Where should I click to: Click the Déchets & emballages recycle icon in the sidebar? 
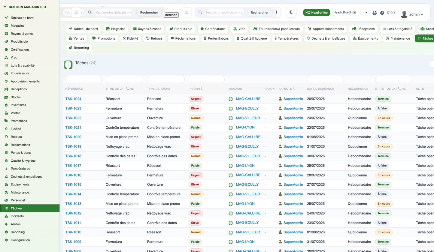point(6,177)
